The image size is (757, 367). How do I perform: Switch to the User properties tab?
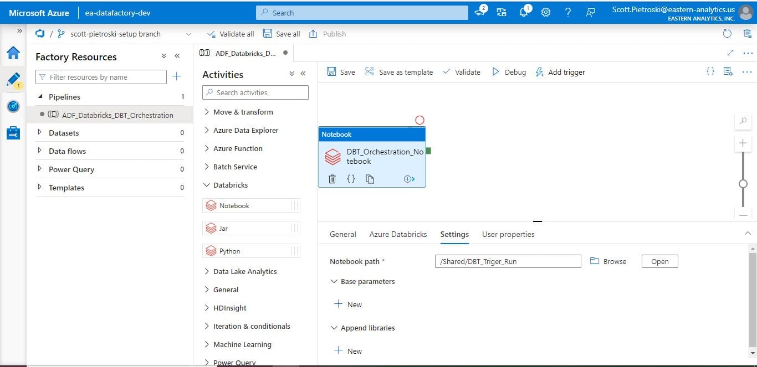click(508, 234)
